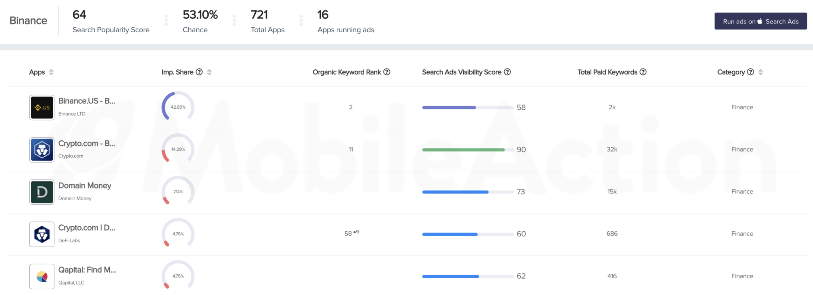Viewport: 813px width, 295px height.
Task: Show help for Category column
Action: 750,72
